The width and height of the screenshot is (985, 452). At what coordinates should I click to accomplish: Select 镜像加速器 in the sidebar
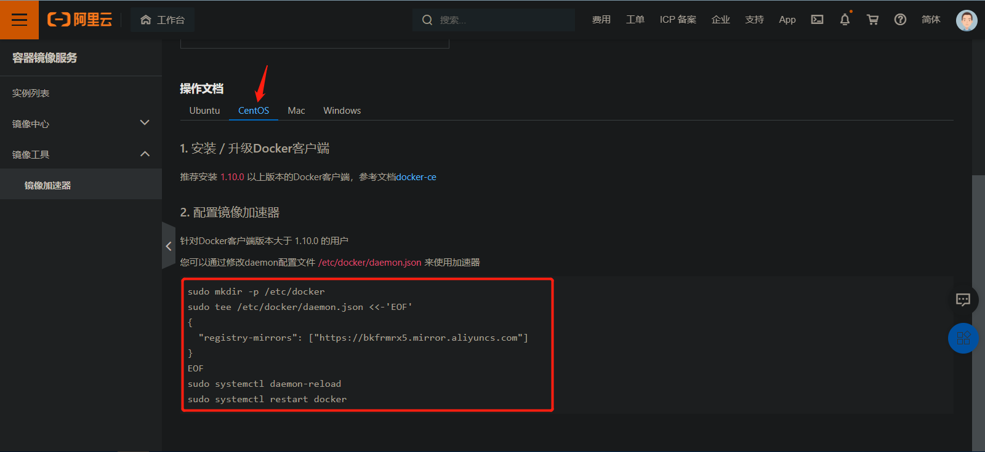[x=81, y=185]
